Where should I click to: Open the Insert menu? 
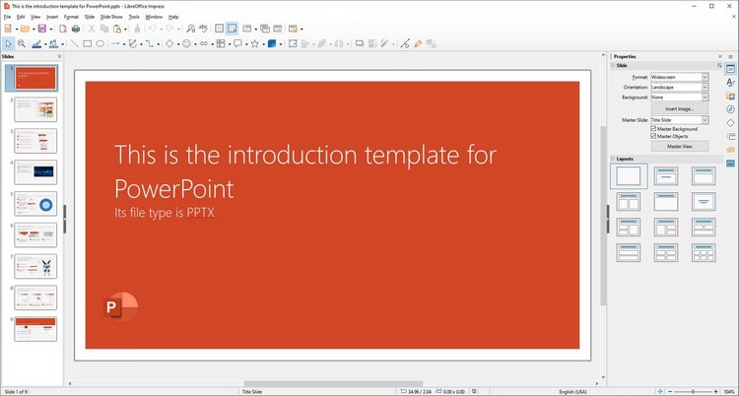(52, 17)
